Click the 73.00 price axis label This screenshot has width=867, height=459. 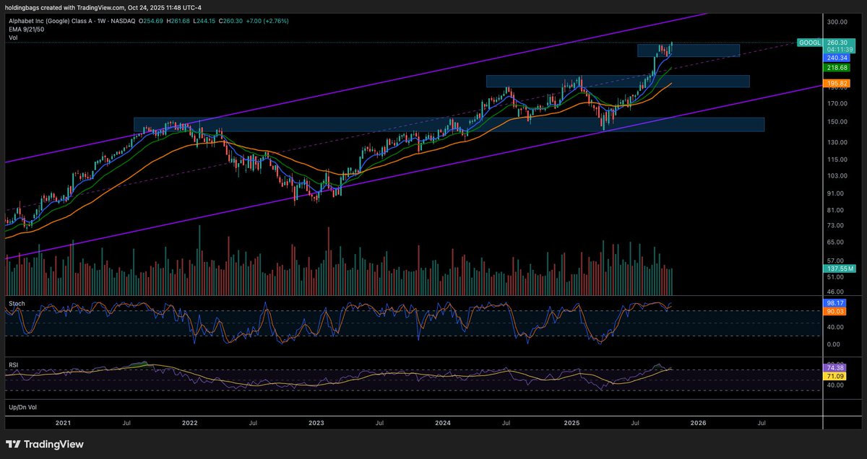pos(837,226)
